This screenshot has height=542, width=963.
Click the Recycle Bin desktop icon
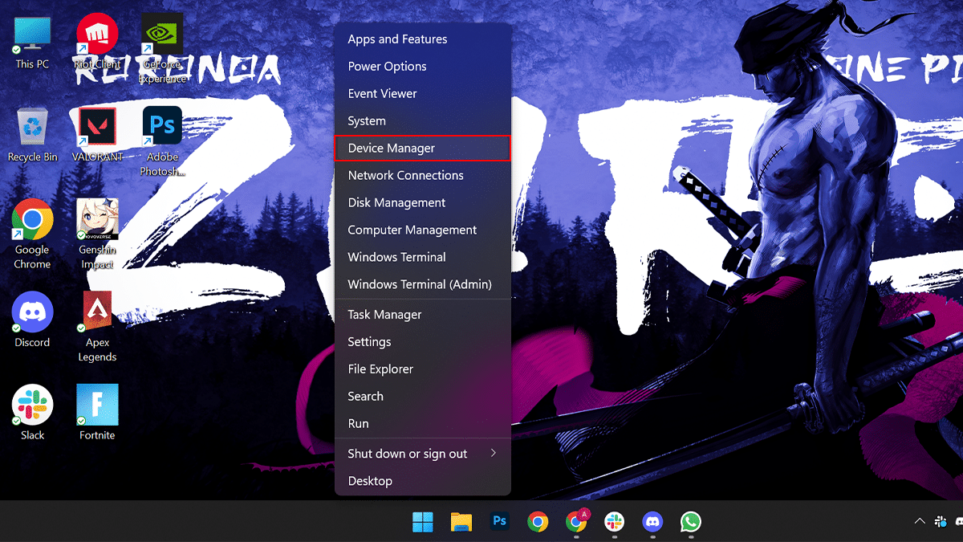pos(33,133)
